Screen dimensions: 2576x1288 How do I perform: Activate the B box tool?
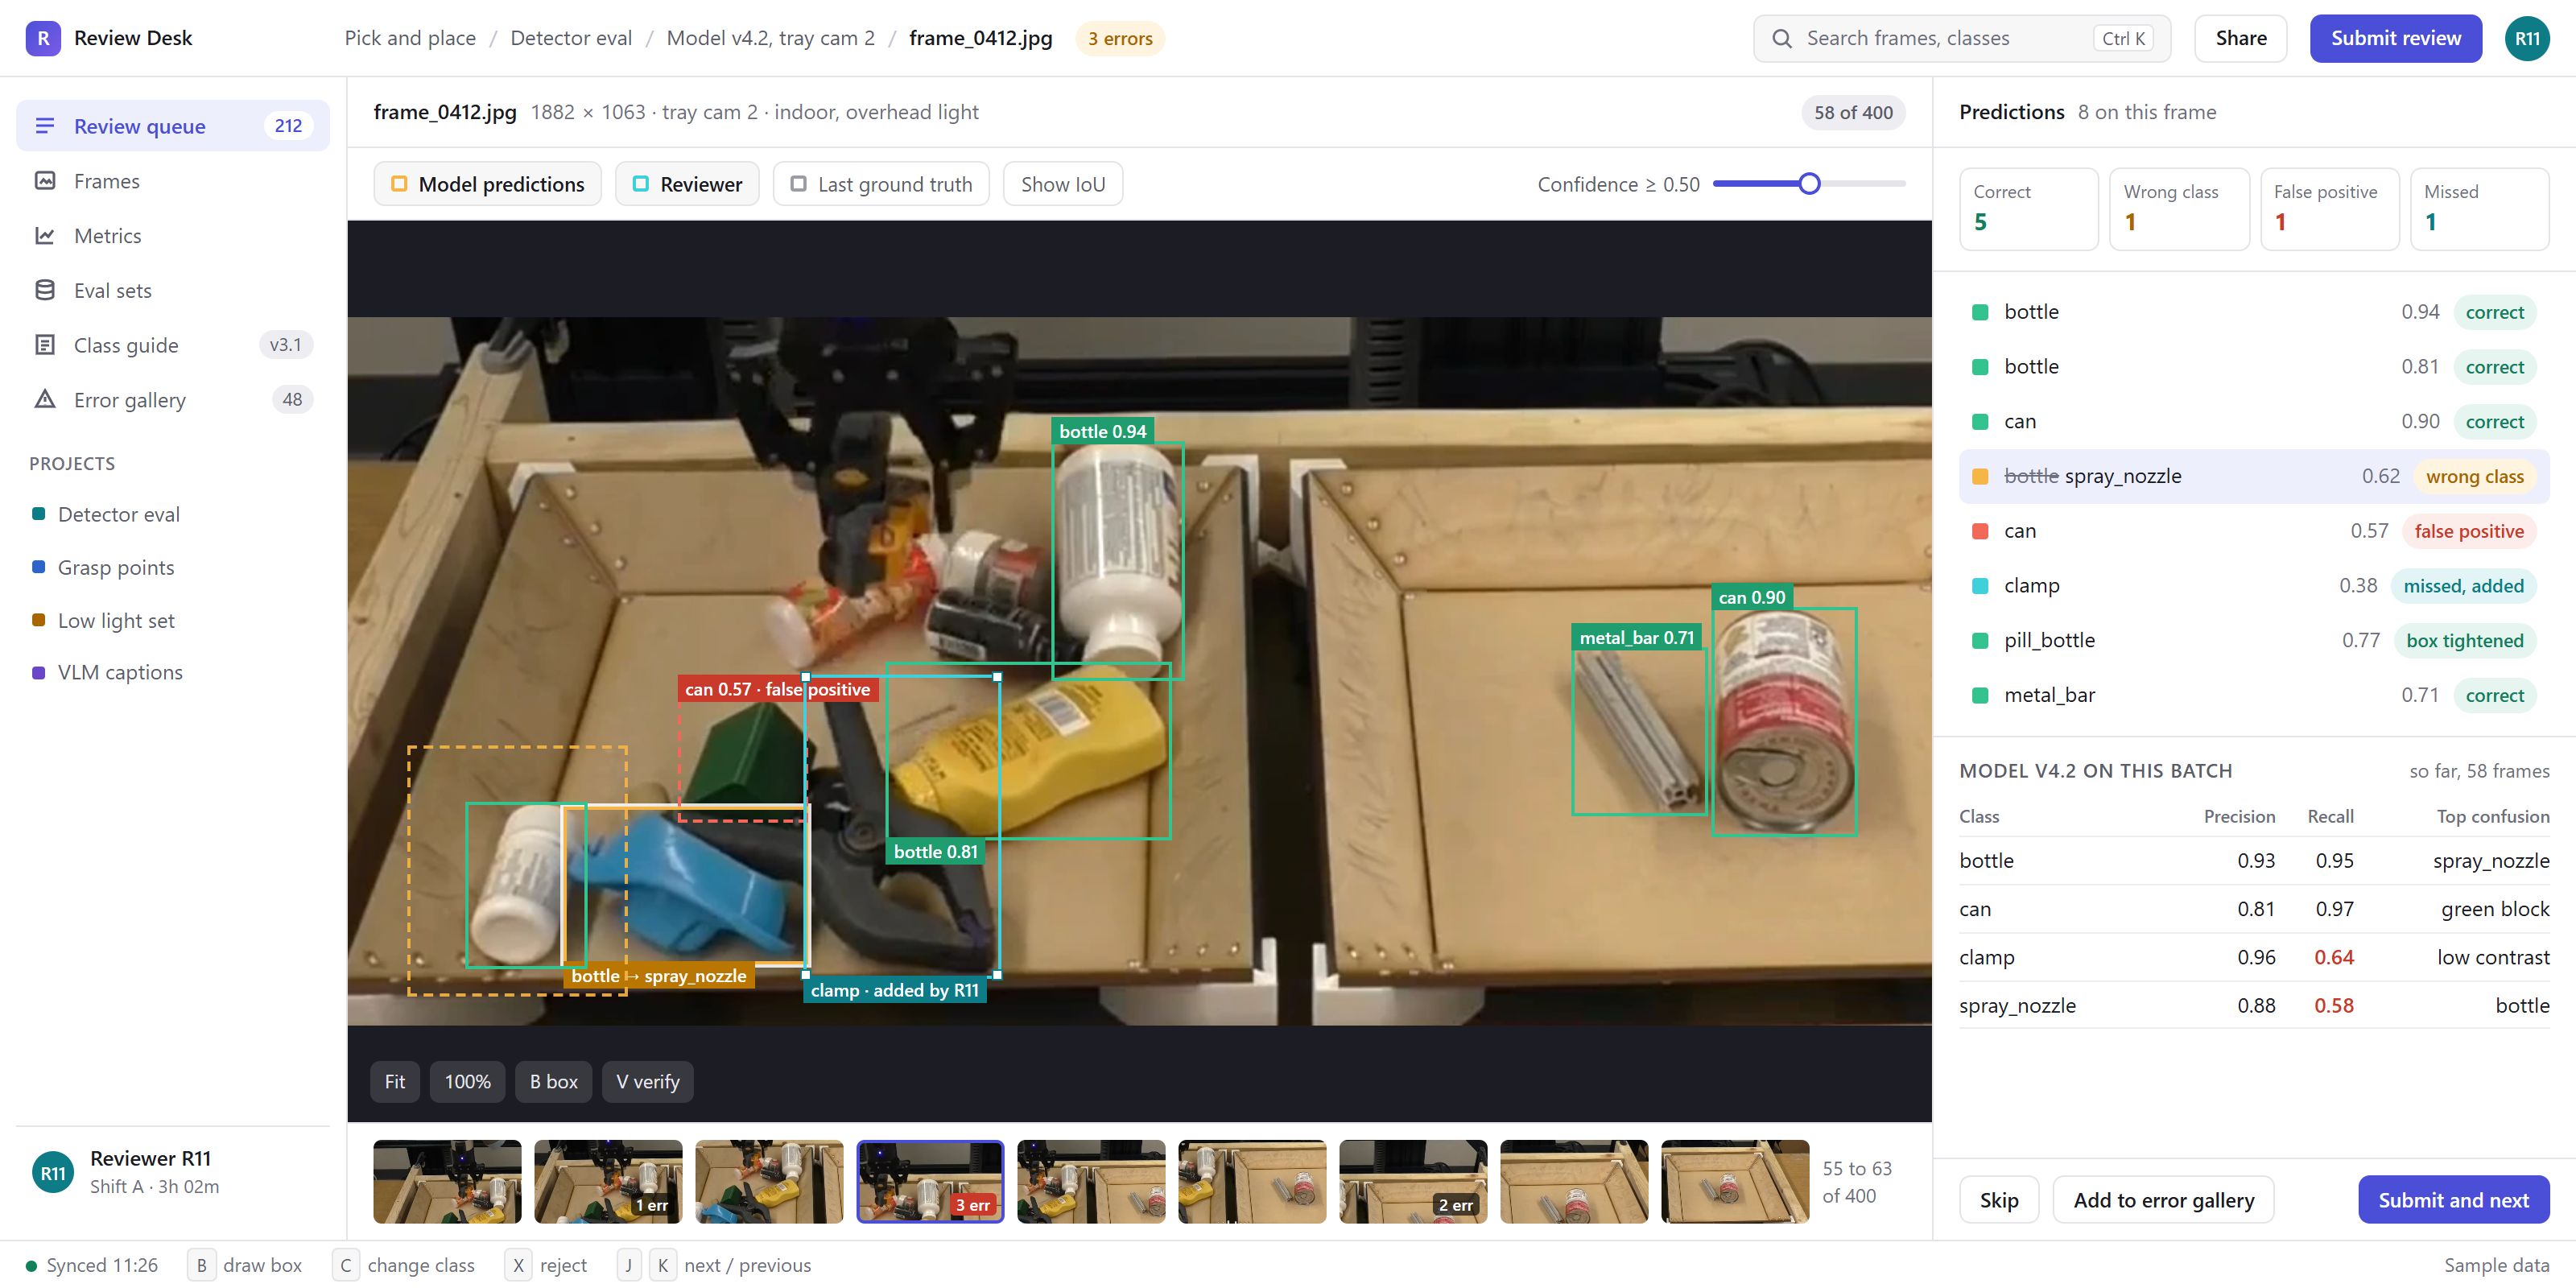553,1081
